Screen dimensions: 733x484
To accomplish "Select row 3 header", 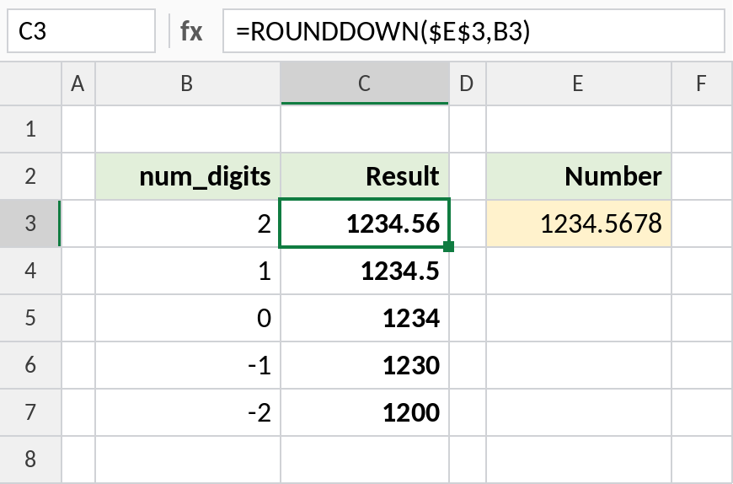I will 30,223.
